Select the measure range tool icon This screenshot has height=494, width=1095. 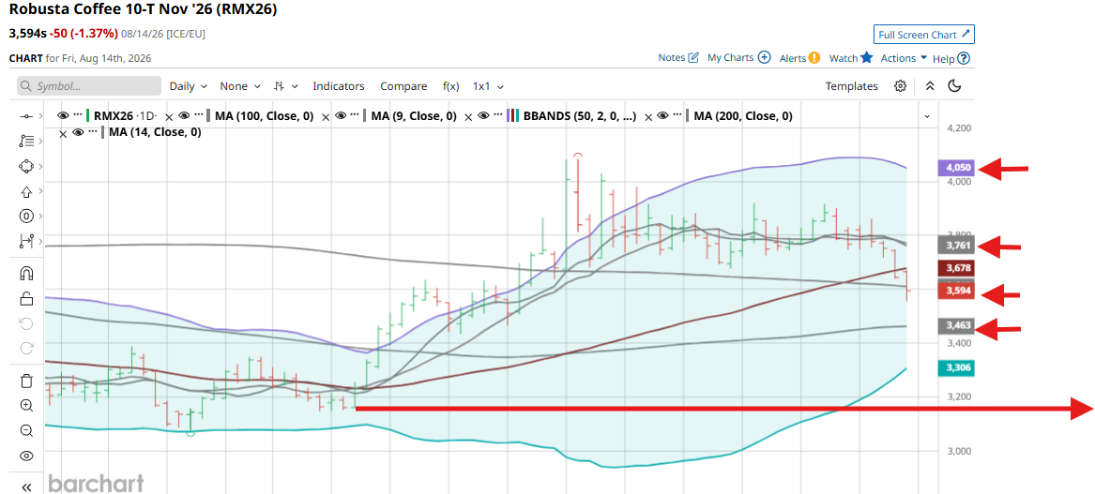click(26, 242)
